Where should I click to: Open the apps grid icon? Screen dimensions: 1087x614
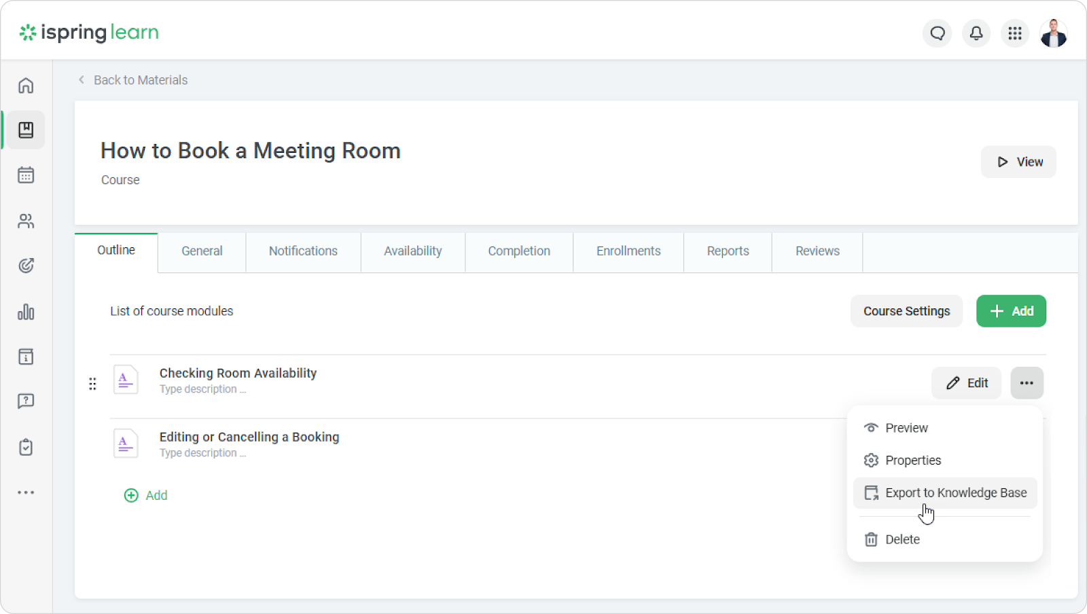tap(1015, 33)
